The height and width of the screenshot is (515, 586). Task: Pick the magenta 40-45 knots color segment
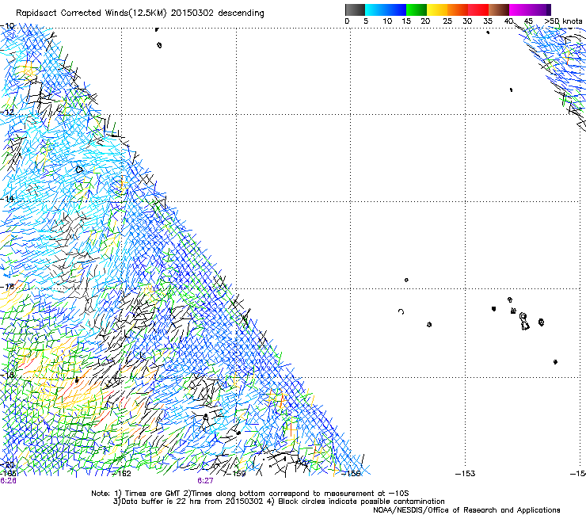[x=519, y=10]
